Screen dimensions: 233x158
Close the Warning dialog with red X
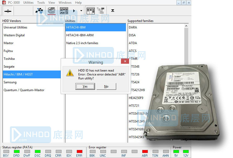coord(125,62)
